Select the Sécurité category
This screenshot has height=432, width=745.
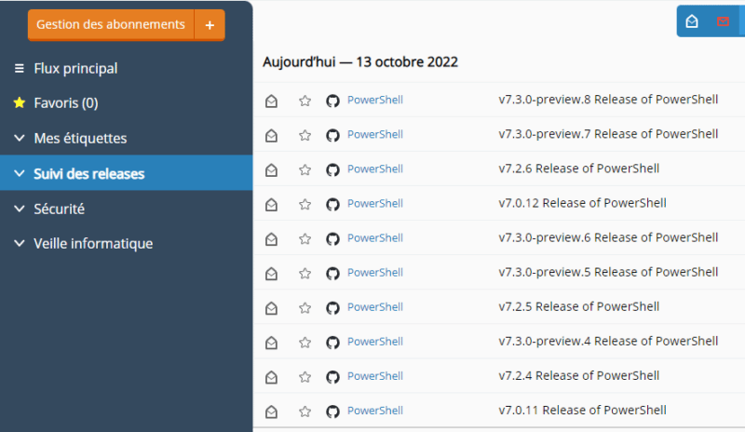click(x=59, y=209)
